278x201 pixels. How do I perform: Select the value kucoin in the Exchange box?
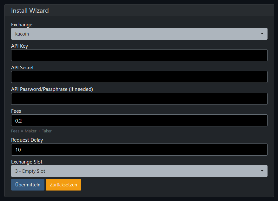[21, 34]
